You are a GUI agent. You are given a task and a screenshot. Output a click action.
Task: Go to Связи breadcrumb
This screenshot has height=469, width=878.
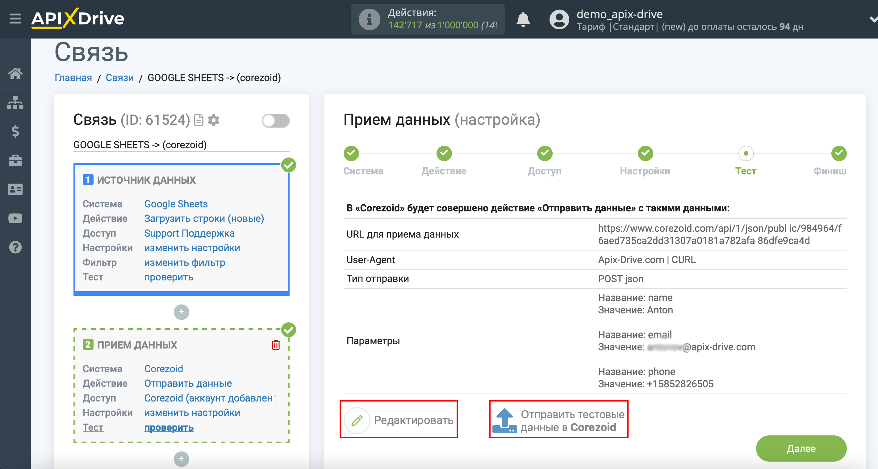tap(120, 78)
